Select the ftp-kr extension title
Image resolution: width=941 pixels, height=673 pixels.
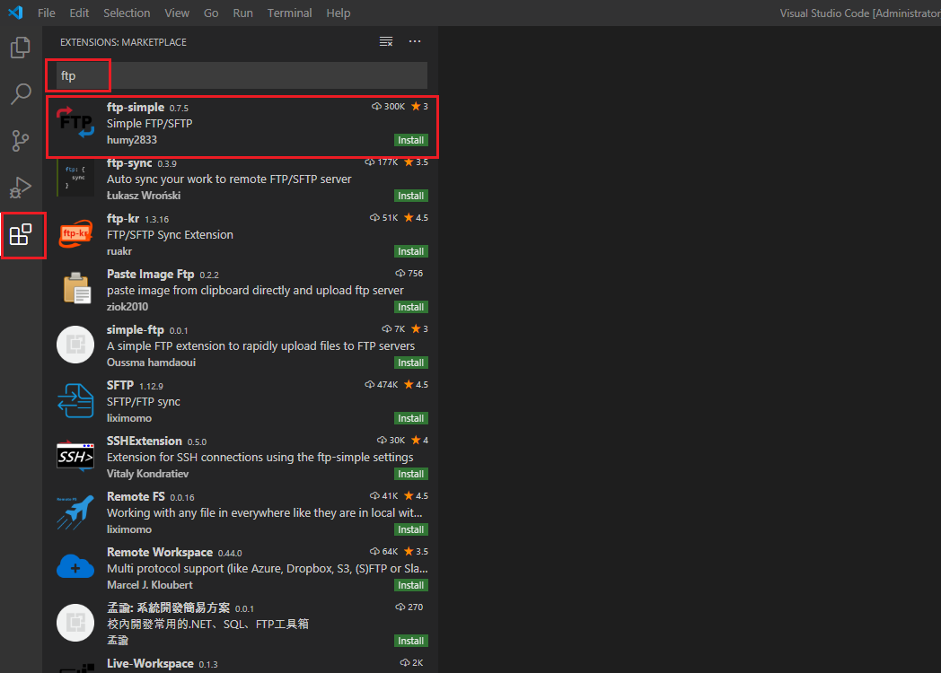click(x=123, y=218)
